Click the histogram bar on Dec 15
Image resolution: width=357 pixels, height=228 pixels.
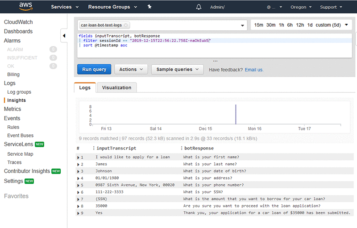[x=236, y=115]
